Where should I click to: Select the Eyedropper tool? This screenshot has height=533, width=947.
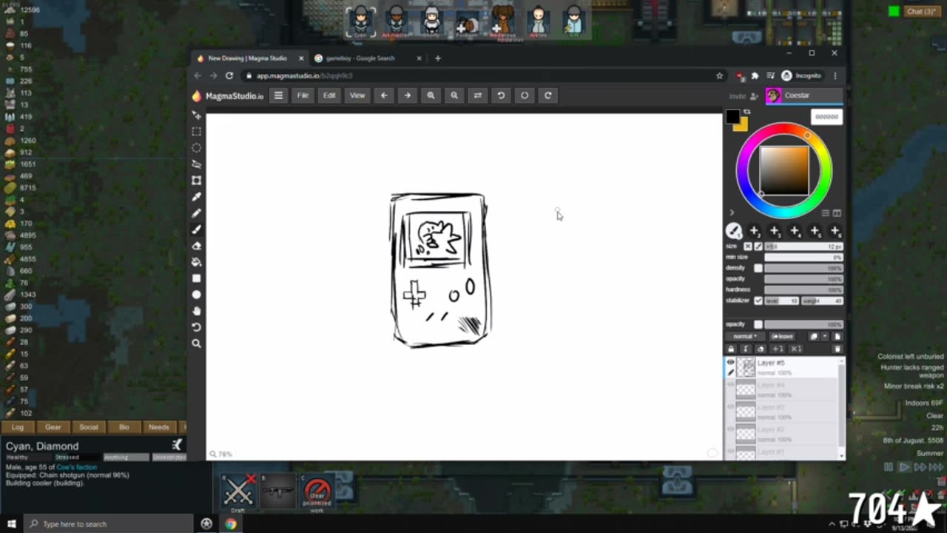pos(196,197)
